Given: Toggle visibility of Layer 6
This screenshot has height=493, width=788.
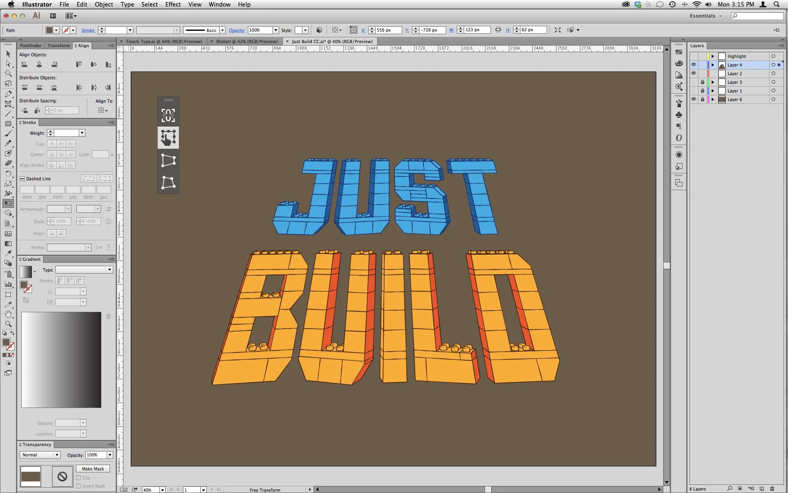Looking at the screenshot, I should coord(693,99).
